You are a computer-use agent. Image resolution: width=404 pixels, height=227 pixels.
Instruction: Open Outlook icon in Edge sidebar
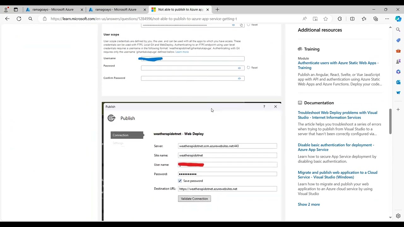click(x=398, y=82)
